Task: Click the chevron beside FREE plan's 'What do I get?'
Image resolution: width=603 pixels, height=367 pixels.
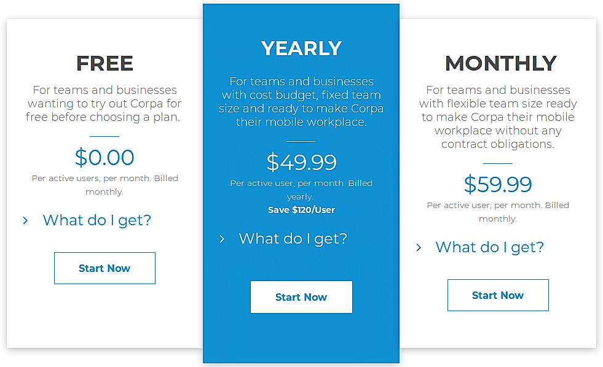Action: click(x=26, y=220)
